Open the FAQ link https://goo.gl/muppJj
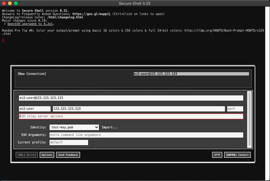Viewport: 270px width, 181px height. (91, 14)
